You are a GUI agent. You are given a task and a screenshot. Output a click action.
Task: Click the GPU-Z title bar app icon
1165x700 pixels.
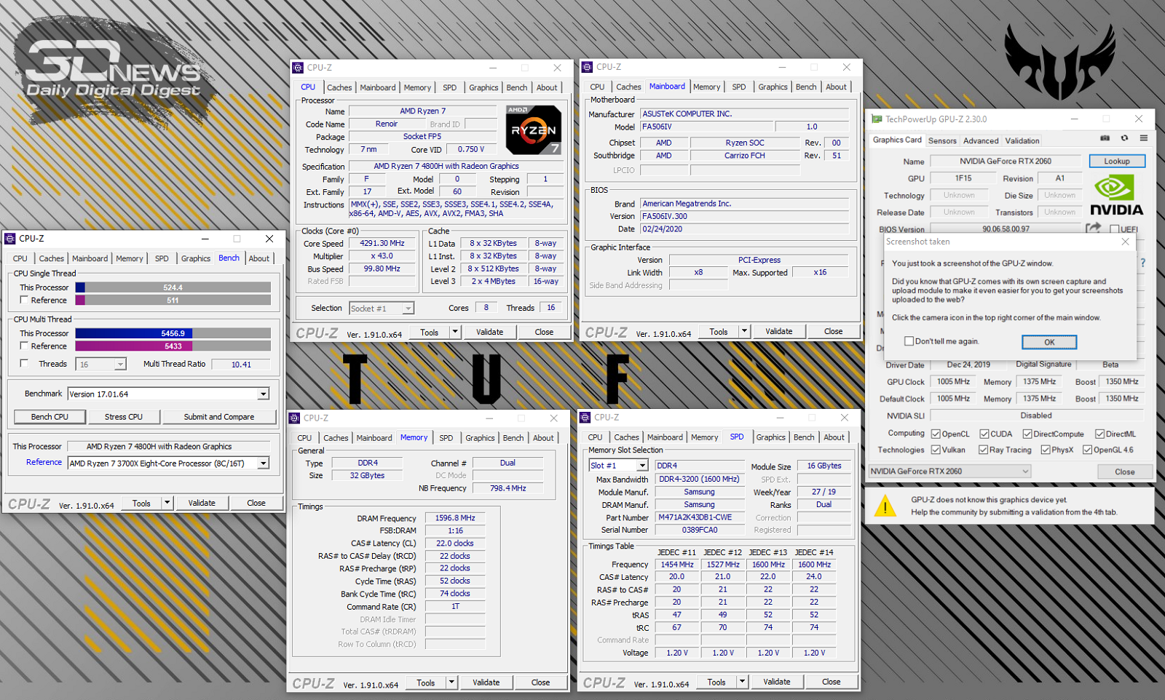coord(877,119)
